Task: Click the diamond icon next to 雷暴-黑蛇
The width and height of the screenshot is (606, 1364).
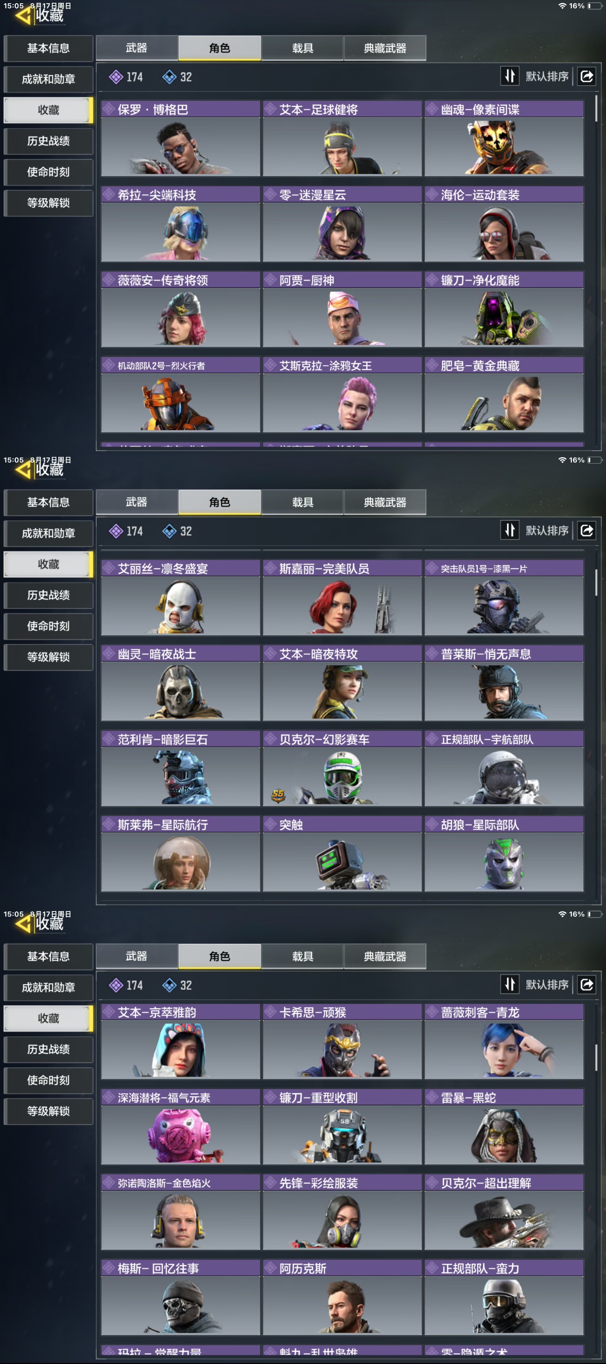Action: point(433,1097)
